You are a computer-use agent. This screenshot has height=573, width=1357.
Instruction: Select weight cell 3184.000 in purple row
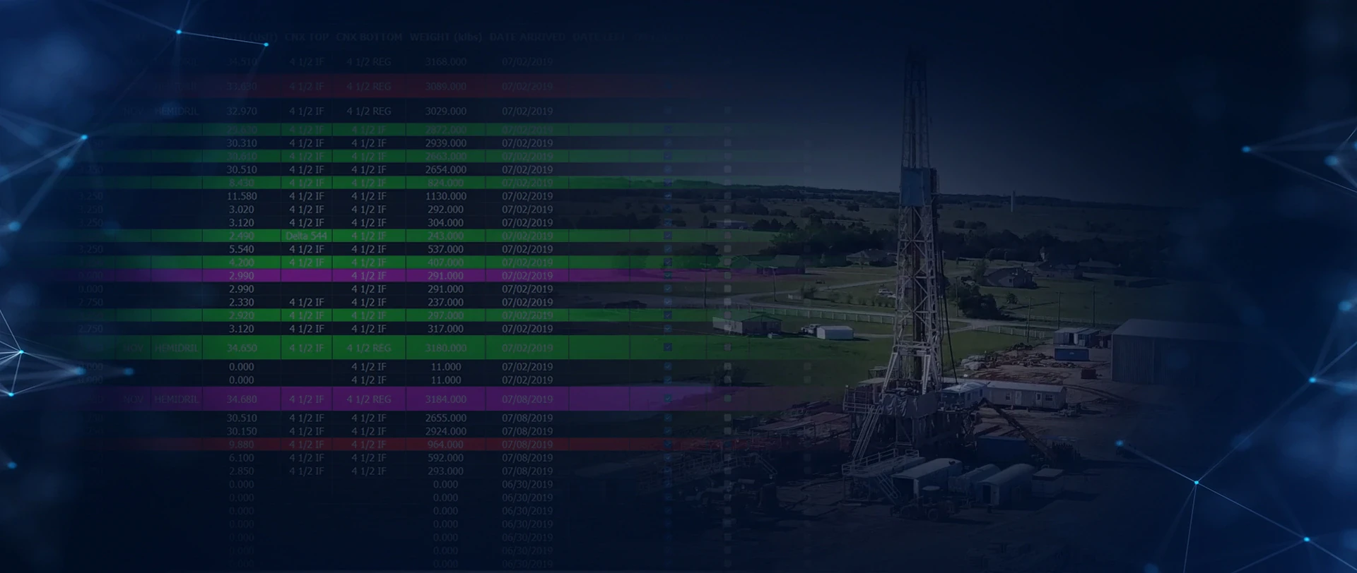point(445,399)
